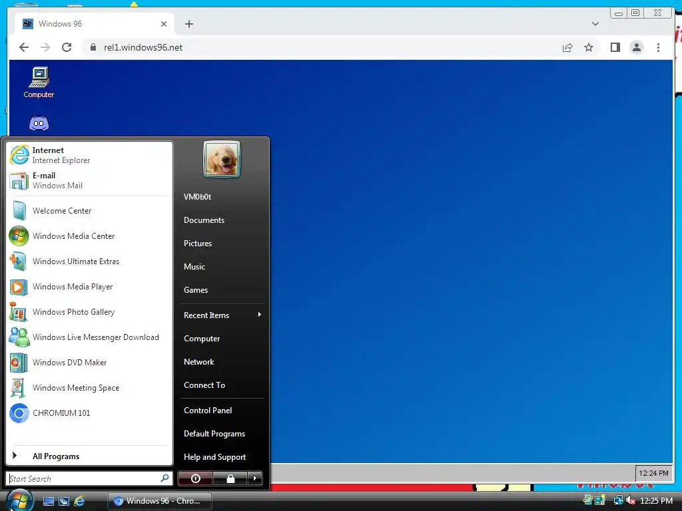Click the Discord desktop icon

(39, 124)
